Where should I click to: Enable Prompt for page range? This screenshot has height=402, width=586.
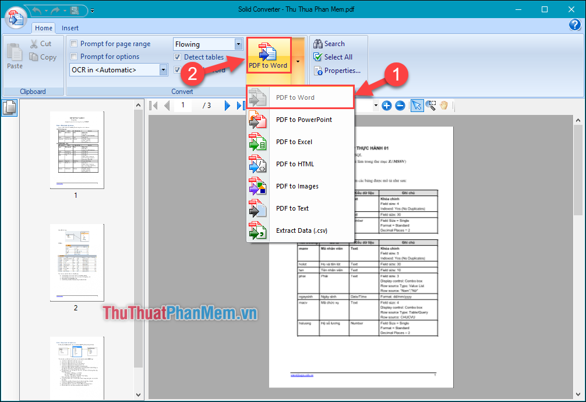click(73, 43)
